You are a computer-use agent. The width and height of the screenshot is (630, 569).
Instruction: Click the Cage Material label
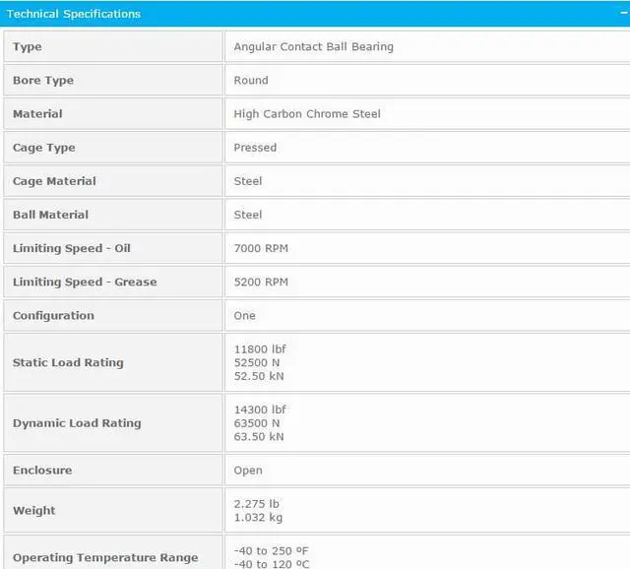pos(54,181)
